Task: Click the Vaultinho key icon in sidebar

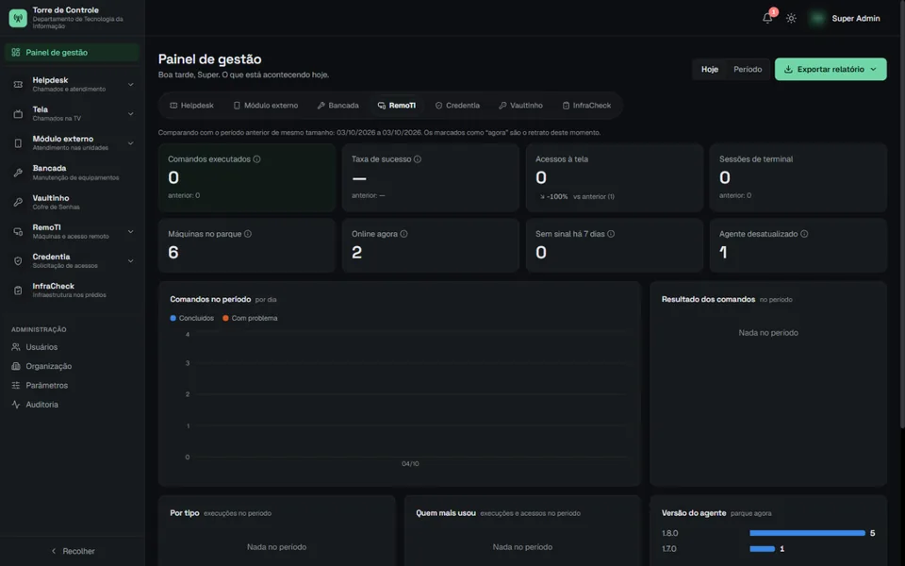Action: point(18,202)
